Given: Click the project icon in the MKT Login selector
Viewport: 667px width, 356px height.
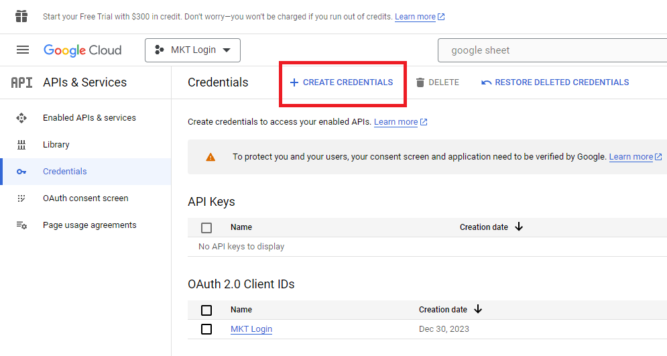Looking at the screenshot, I should point(159,50).
